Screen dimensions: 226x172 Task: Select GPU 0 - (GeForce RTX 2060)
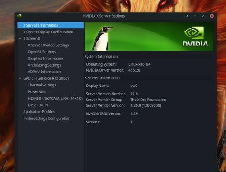pos(46,78)
